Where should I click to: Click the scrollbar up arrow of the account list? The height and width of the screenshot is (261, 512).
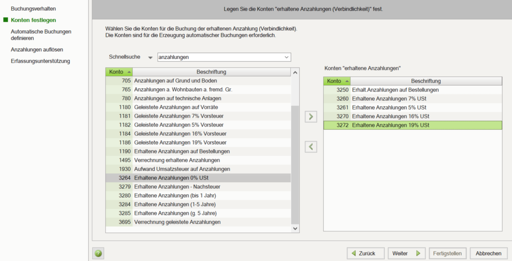tap(294, 72)
